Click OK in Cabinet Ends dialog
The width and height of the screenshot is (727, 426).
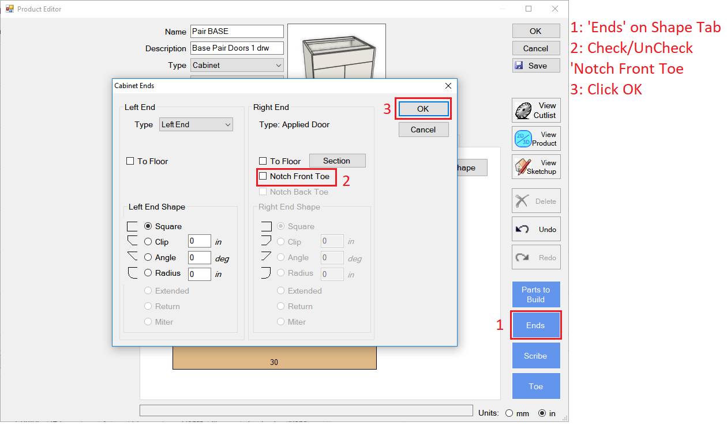point(423,109)
